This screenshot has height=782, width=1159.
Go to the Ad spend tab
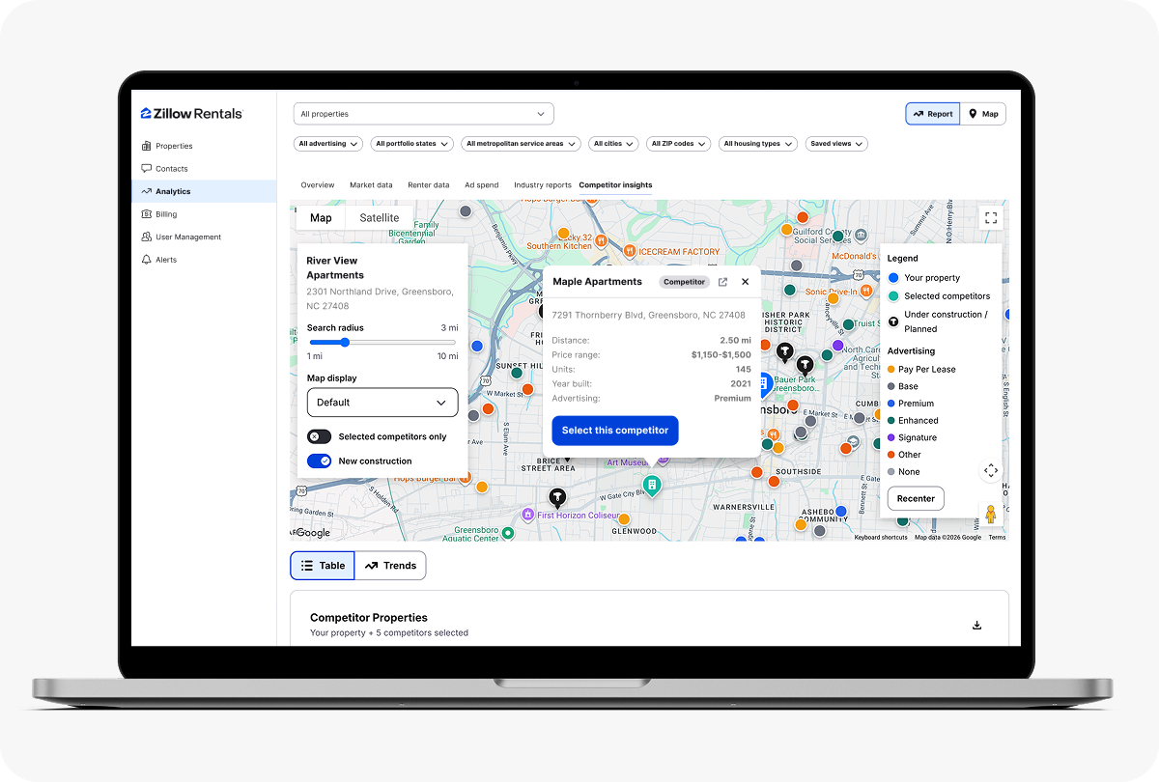coord(482,184)
